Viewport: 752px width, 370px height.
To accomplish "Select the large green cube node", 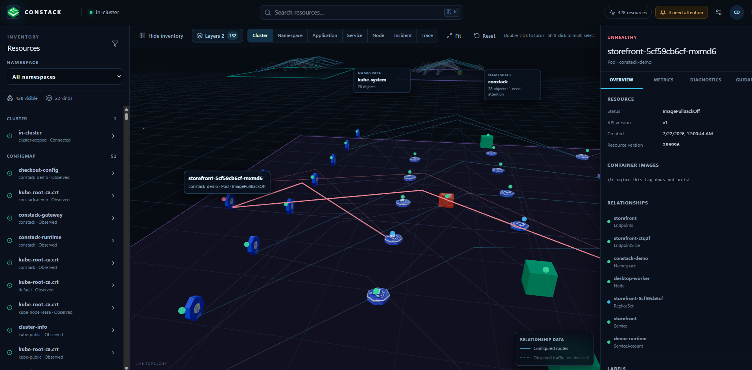I will click(539, 278).
